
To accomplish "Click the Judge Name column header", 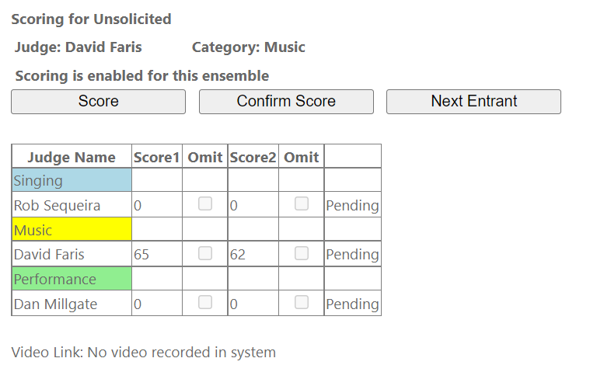I will pyautogui.click(x=72, y=158).
